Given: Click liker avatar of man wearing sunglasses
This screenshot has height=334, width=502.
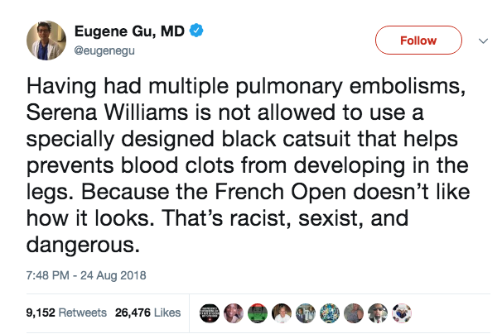Looking at the screenshot, I should [377, 312].
